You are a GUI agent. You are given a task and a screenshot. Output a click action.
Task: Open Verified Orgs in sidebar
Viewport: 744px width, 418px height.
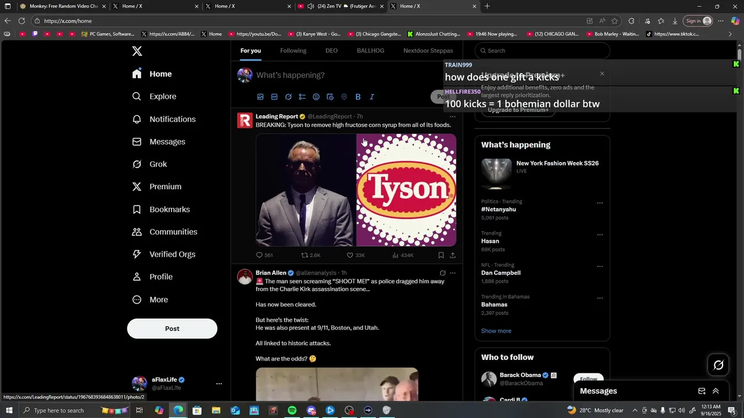coord(164,254)
